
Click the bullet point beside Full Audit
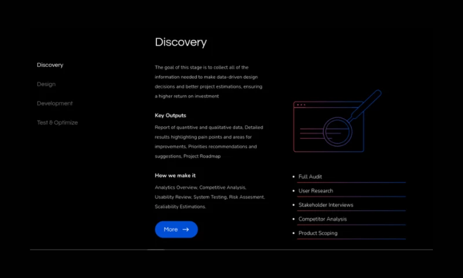tap(293, 177)
